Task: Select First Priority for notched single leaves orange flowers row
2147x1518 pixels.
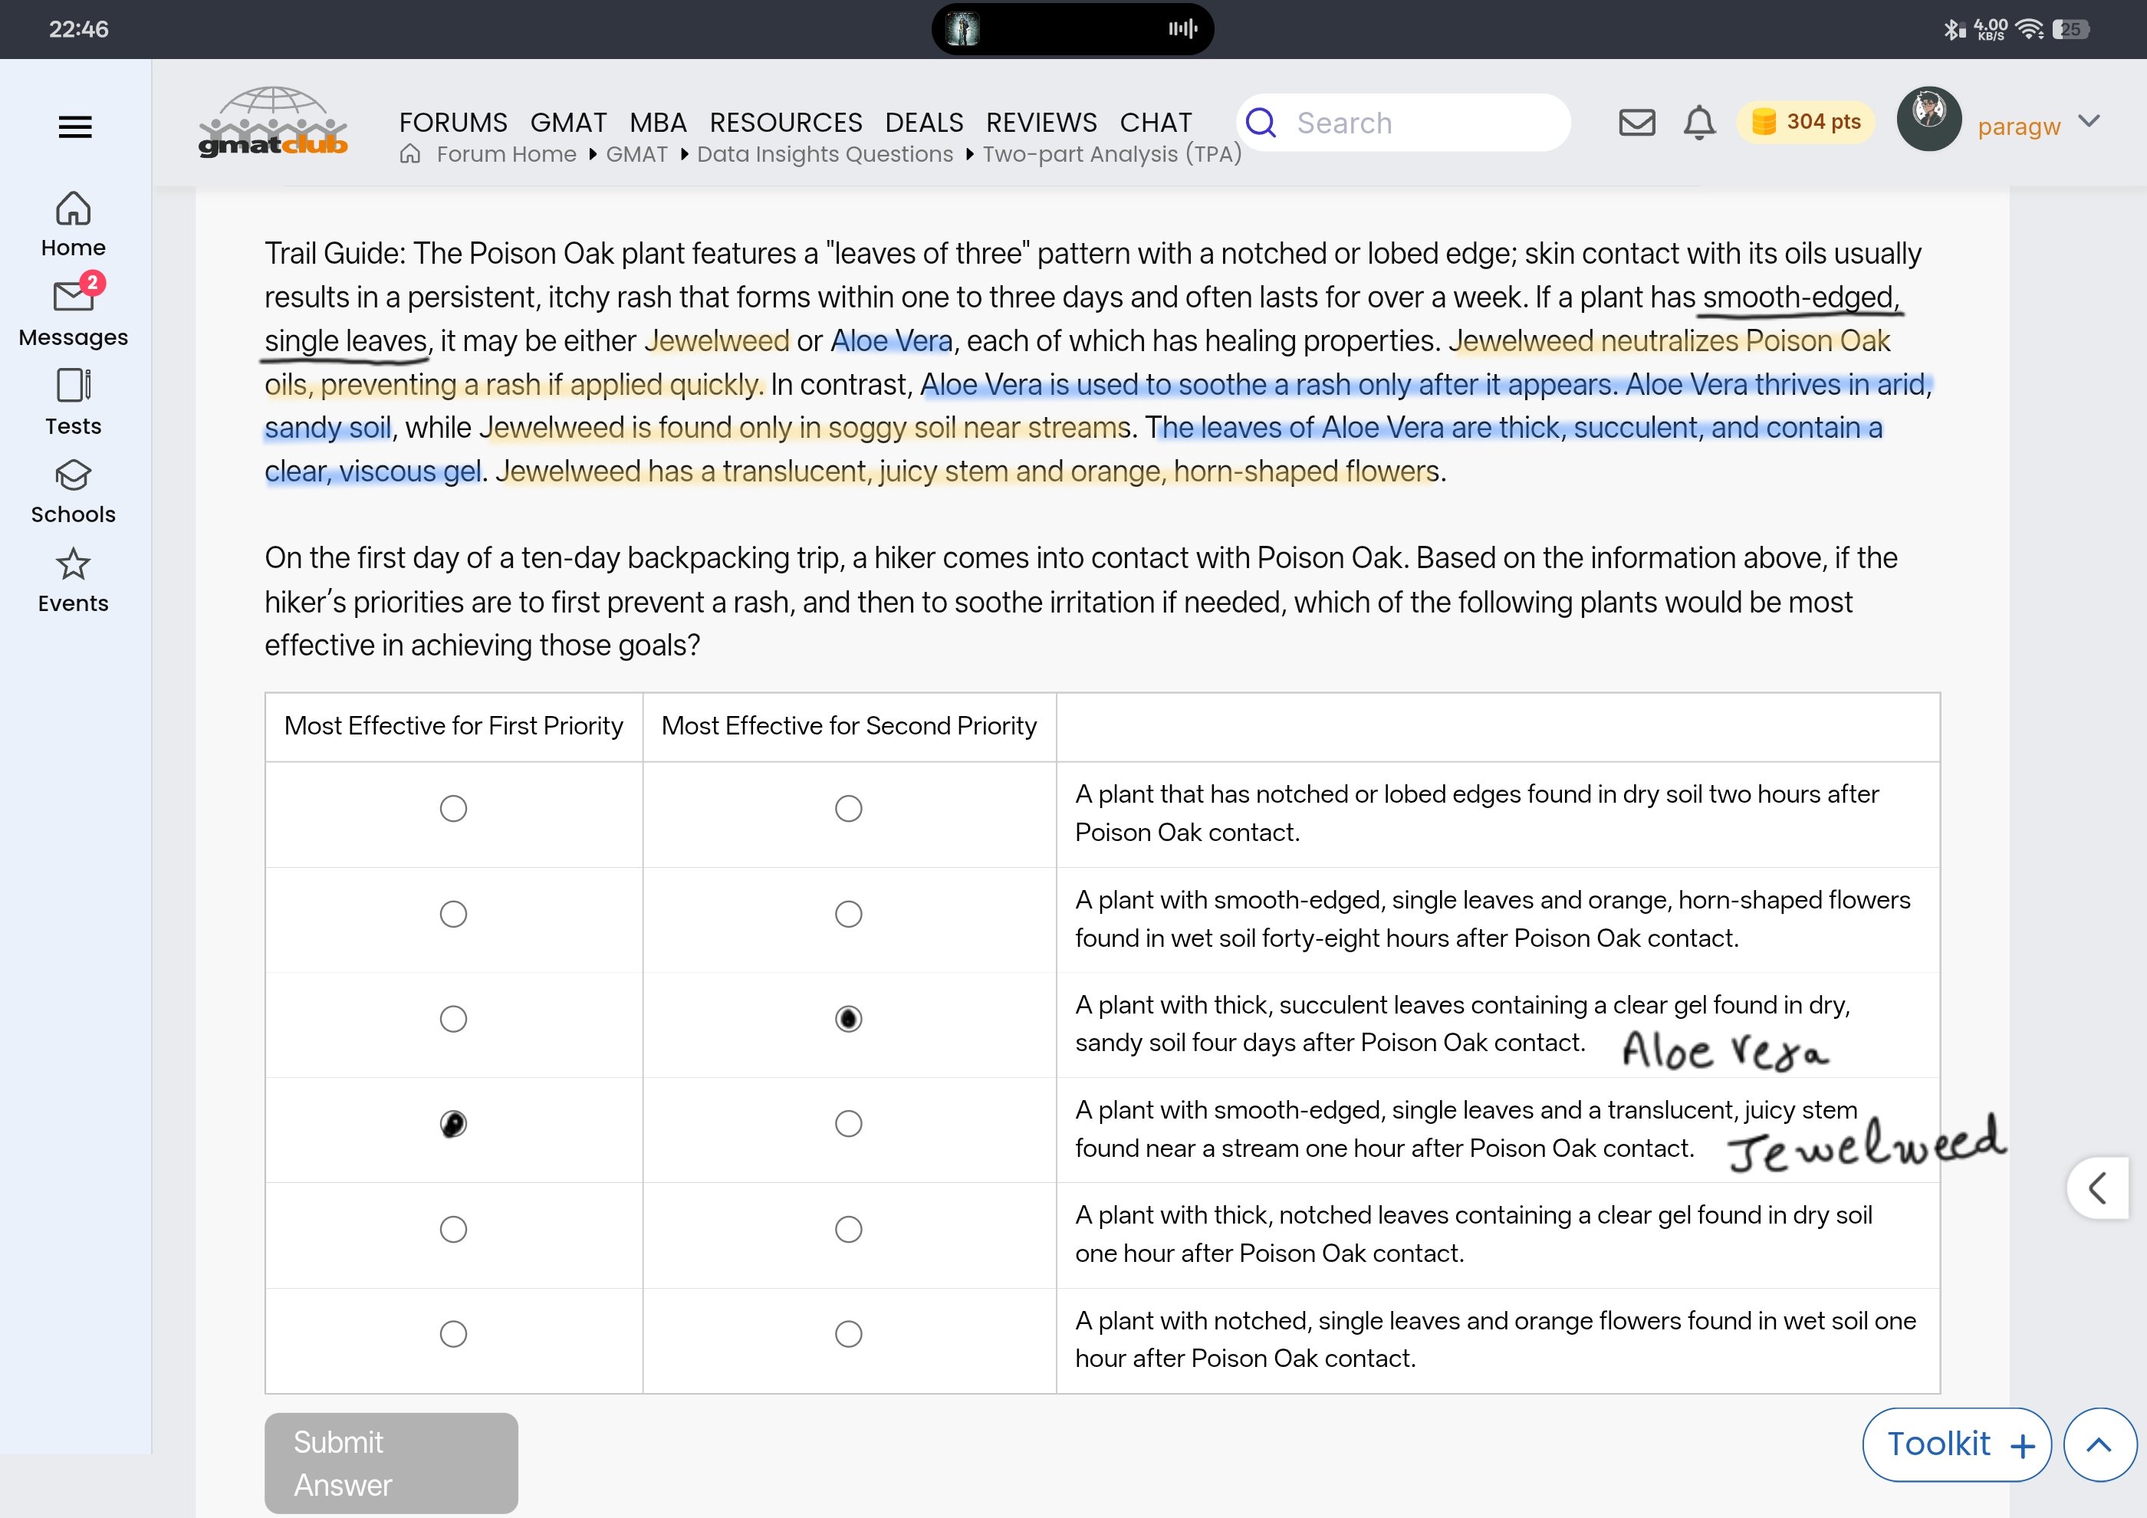Action: click(453, 1334)
